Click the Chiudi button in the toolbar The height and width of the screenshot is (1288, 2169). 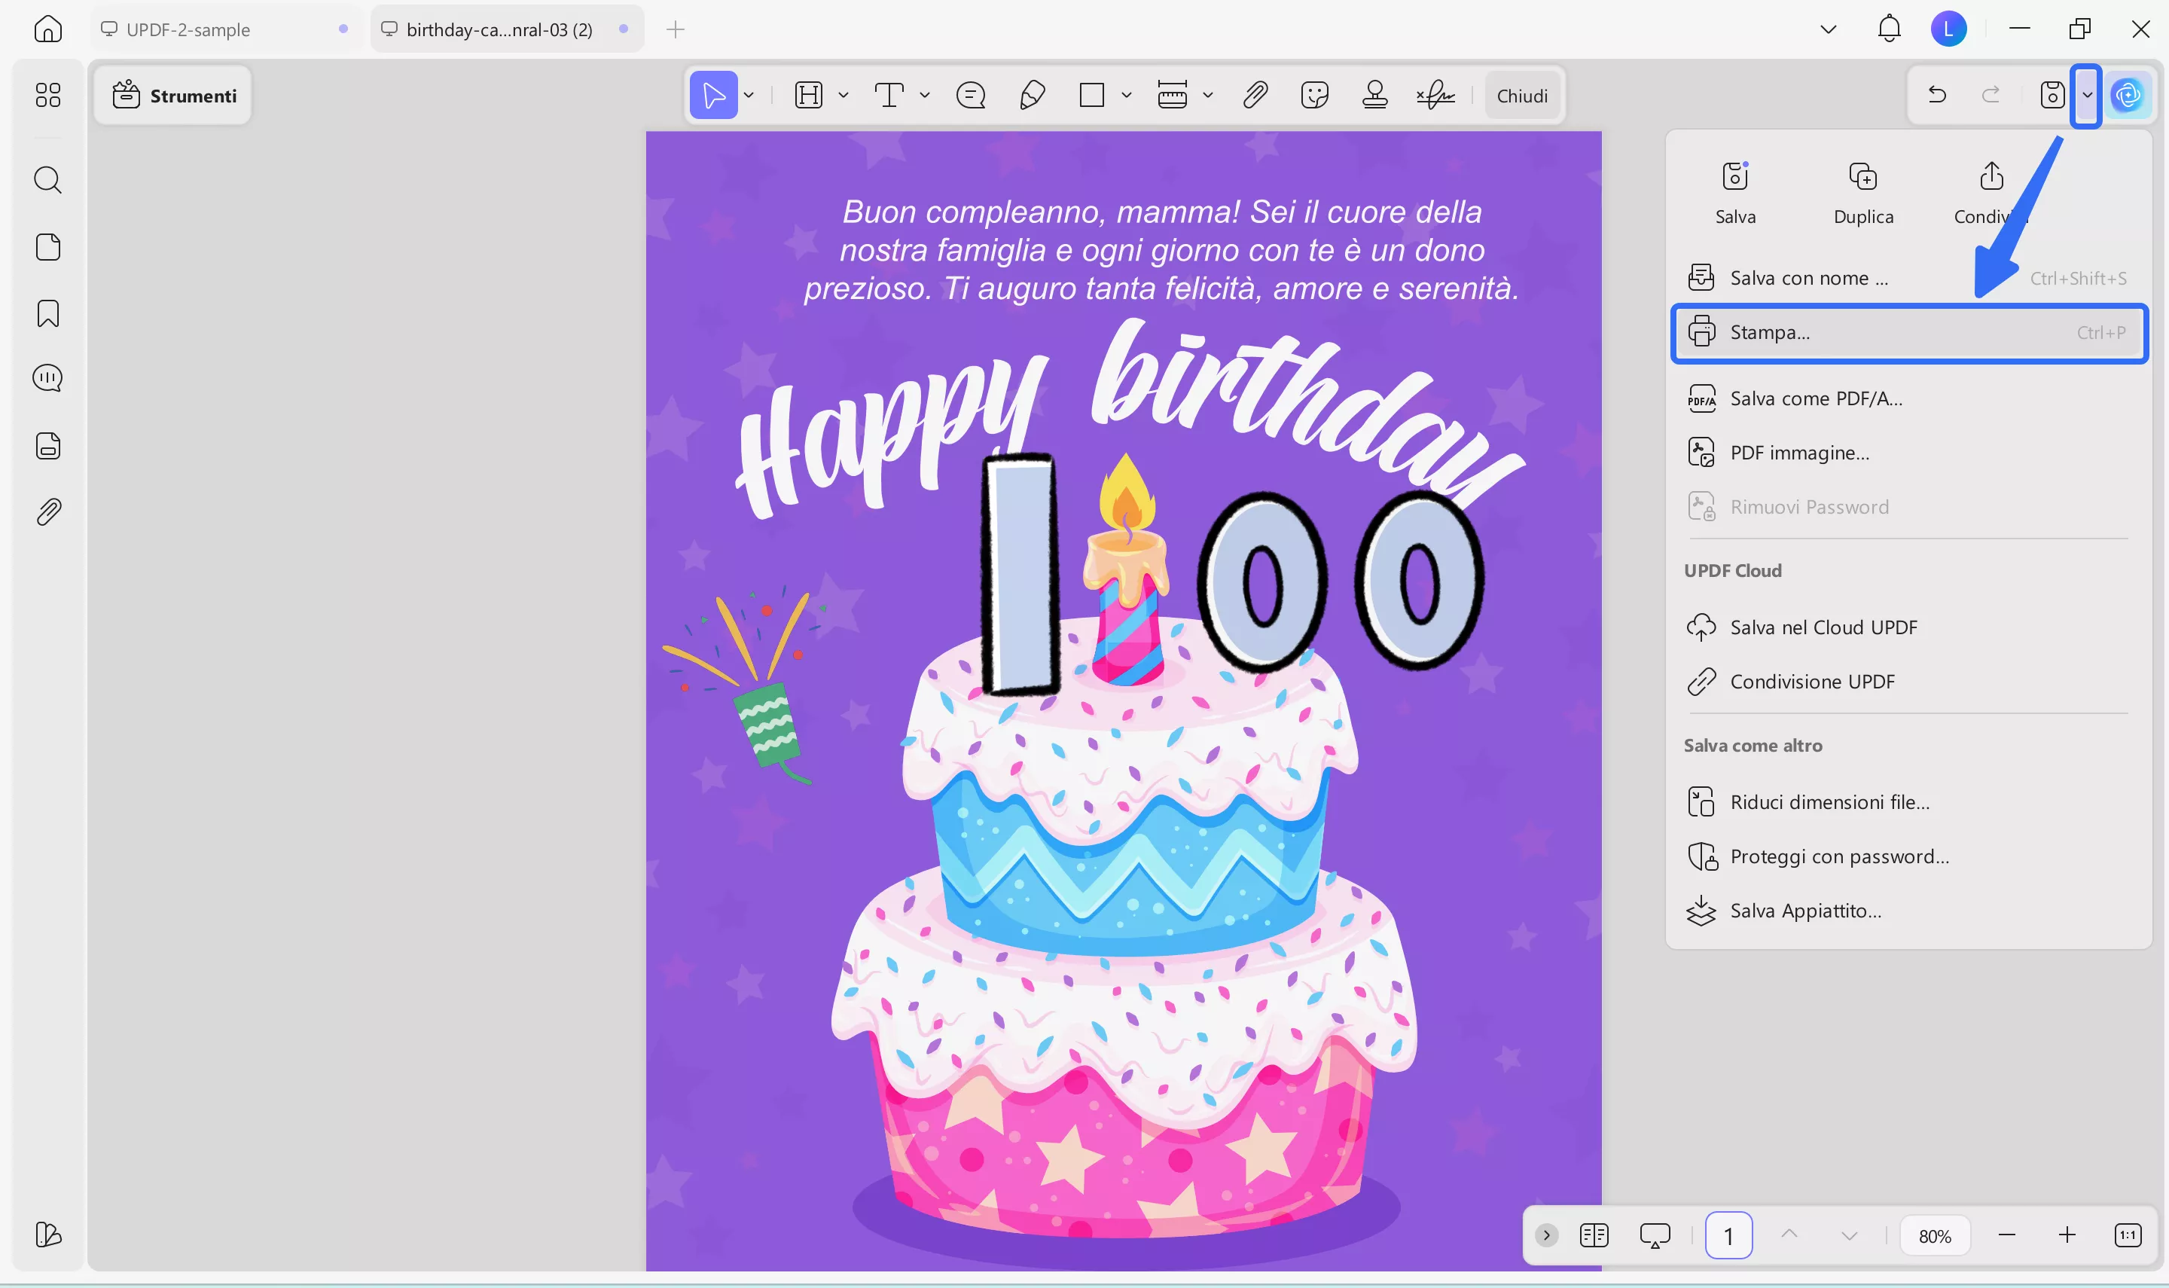1522,96
